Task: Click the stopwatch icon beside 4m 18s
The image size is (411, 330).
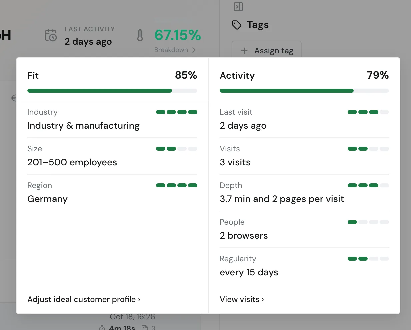Action: click(x=102, y=328)
